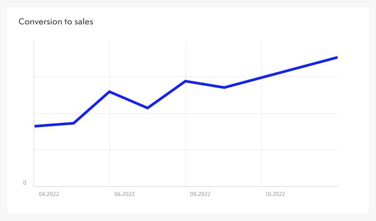This screenshot has height=221, width=376.
Task: Click the line's starting point at 04.2022
Action: click(35, 126)
